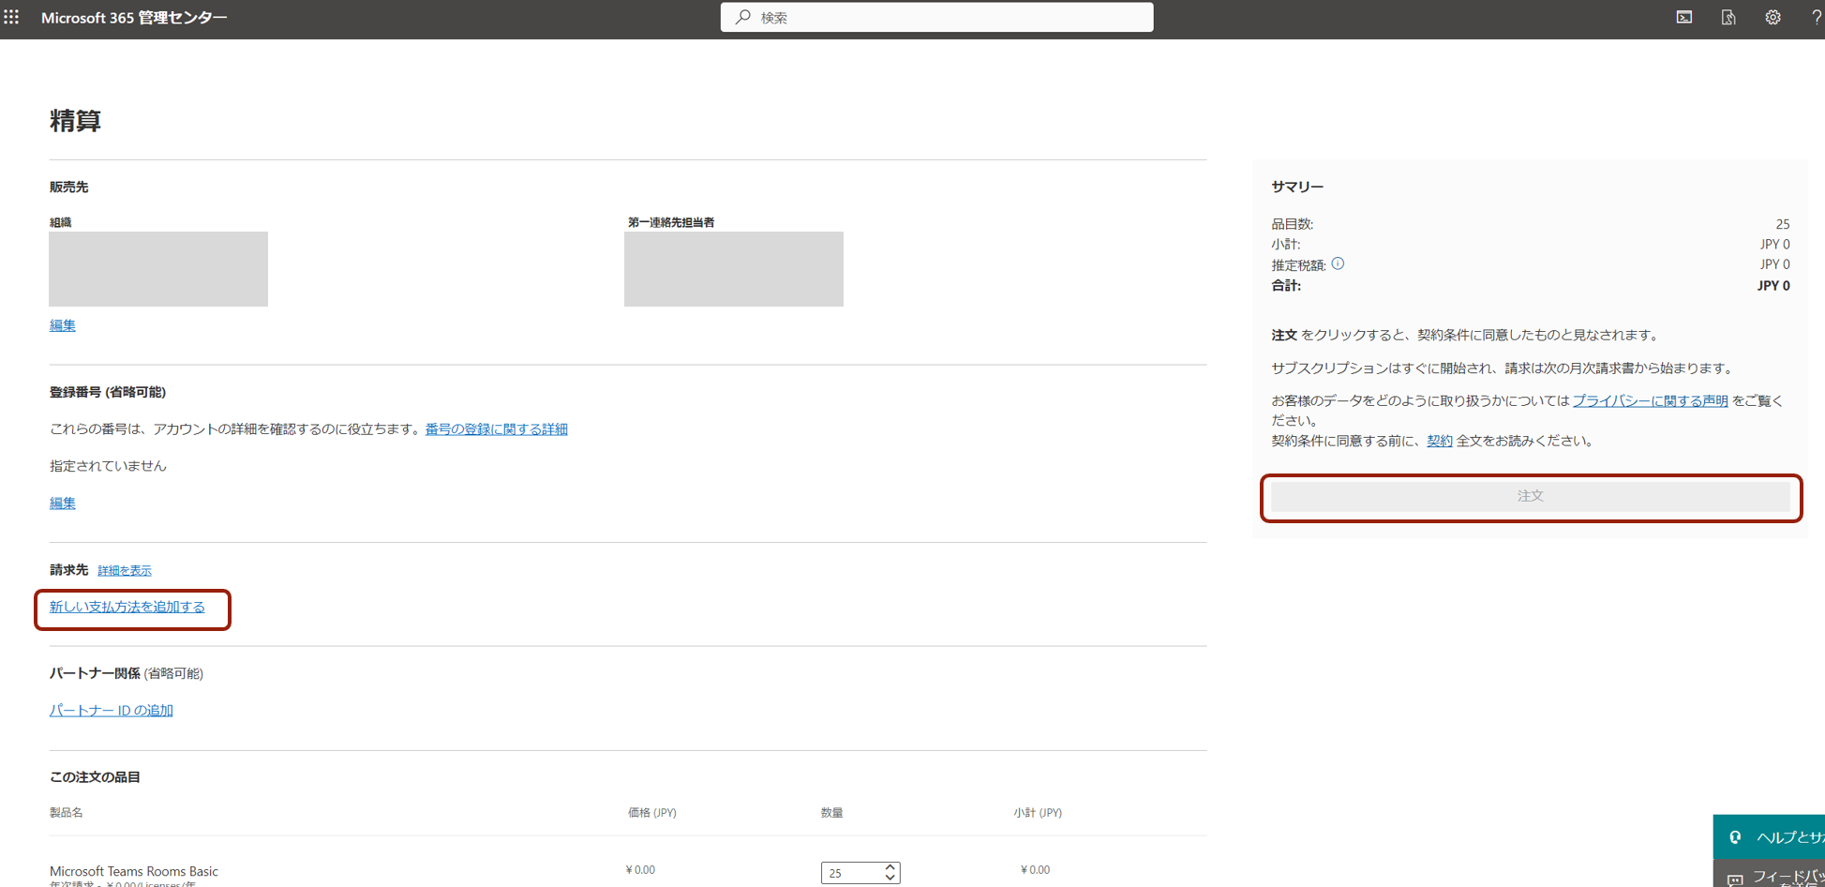Click the 品目数 value 25
Screen dimensions: 1825x887
point(1783,224)
